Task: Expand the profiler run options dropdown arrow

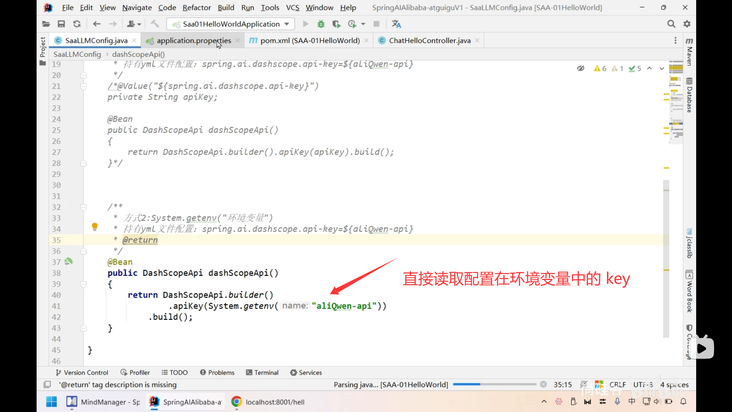Action: click(363, 24)
